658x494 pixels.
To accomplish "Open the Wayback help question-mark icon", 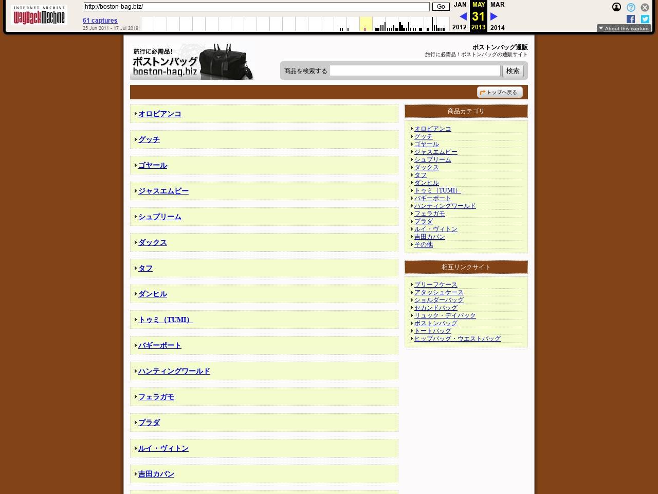I will click(x=631, y=7).
